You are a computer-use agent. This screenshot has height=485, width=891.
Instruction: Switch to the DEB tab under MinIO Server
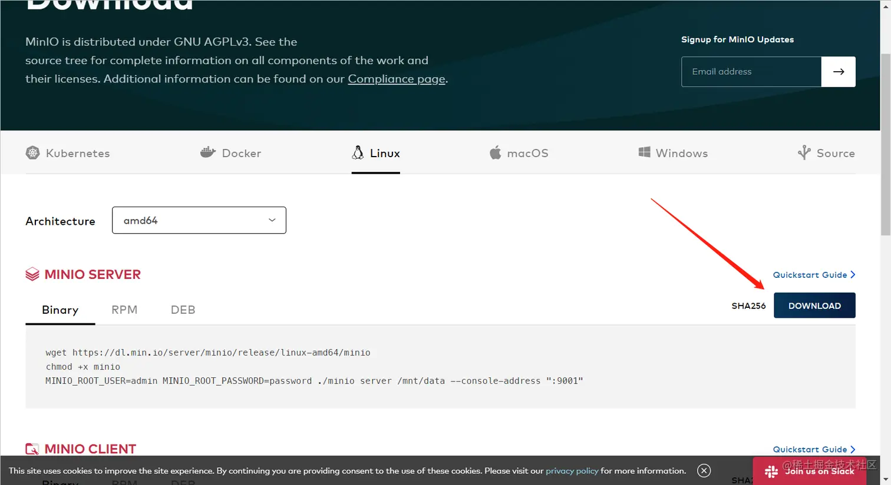click(x=183, y=310)
